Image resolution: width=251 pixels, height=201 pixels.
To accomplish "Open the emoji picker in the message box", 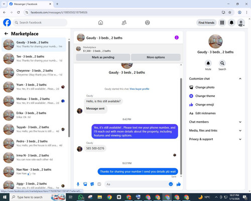I will click(x=171, y=184).
